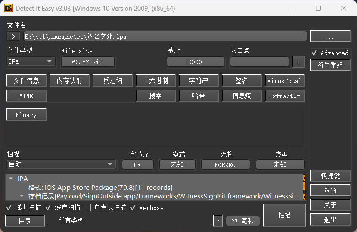Open the 文件信息 panel
The height and width of the screenshot is (232, 357).
pyautogui.click(x=26, y=80)
